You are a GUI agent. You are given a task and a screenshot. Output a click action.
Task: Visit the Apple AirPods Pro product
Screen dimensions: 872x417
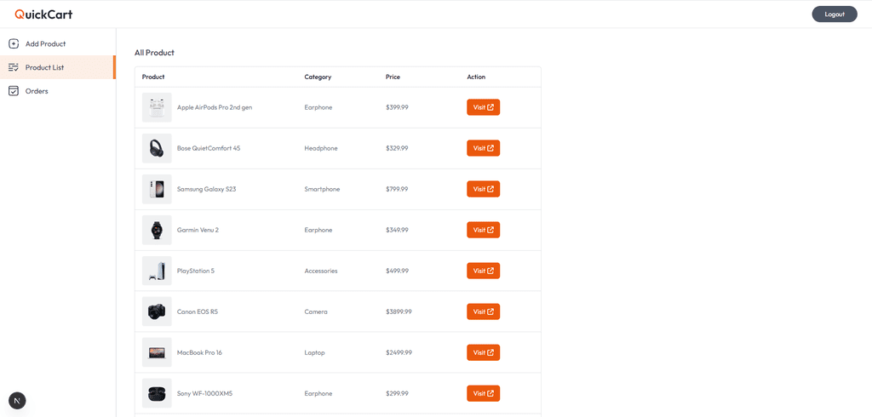[x=484, y=107]
